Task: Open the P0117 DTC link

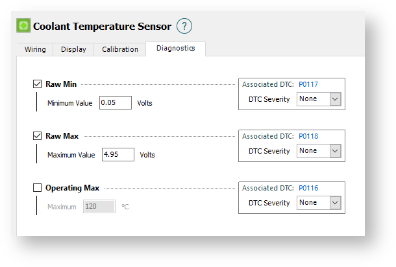Action: [x=308, y=84]
